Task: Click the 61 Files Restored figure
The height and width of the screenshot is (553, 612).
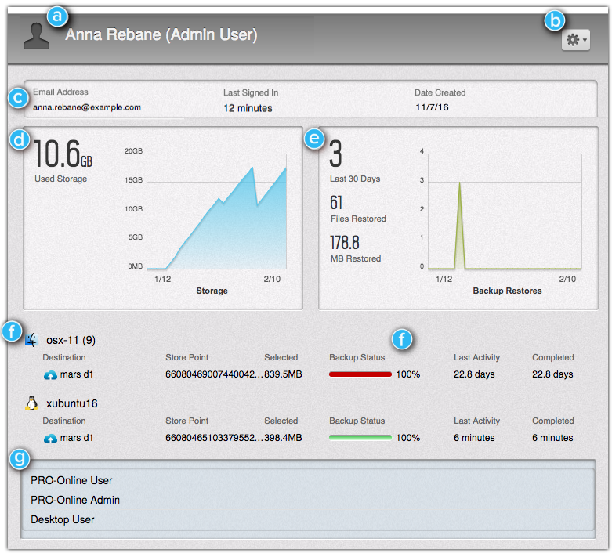Action: click(336, 203)
